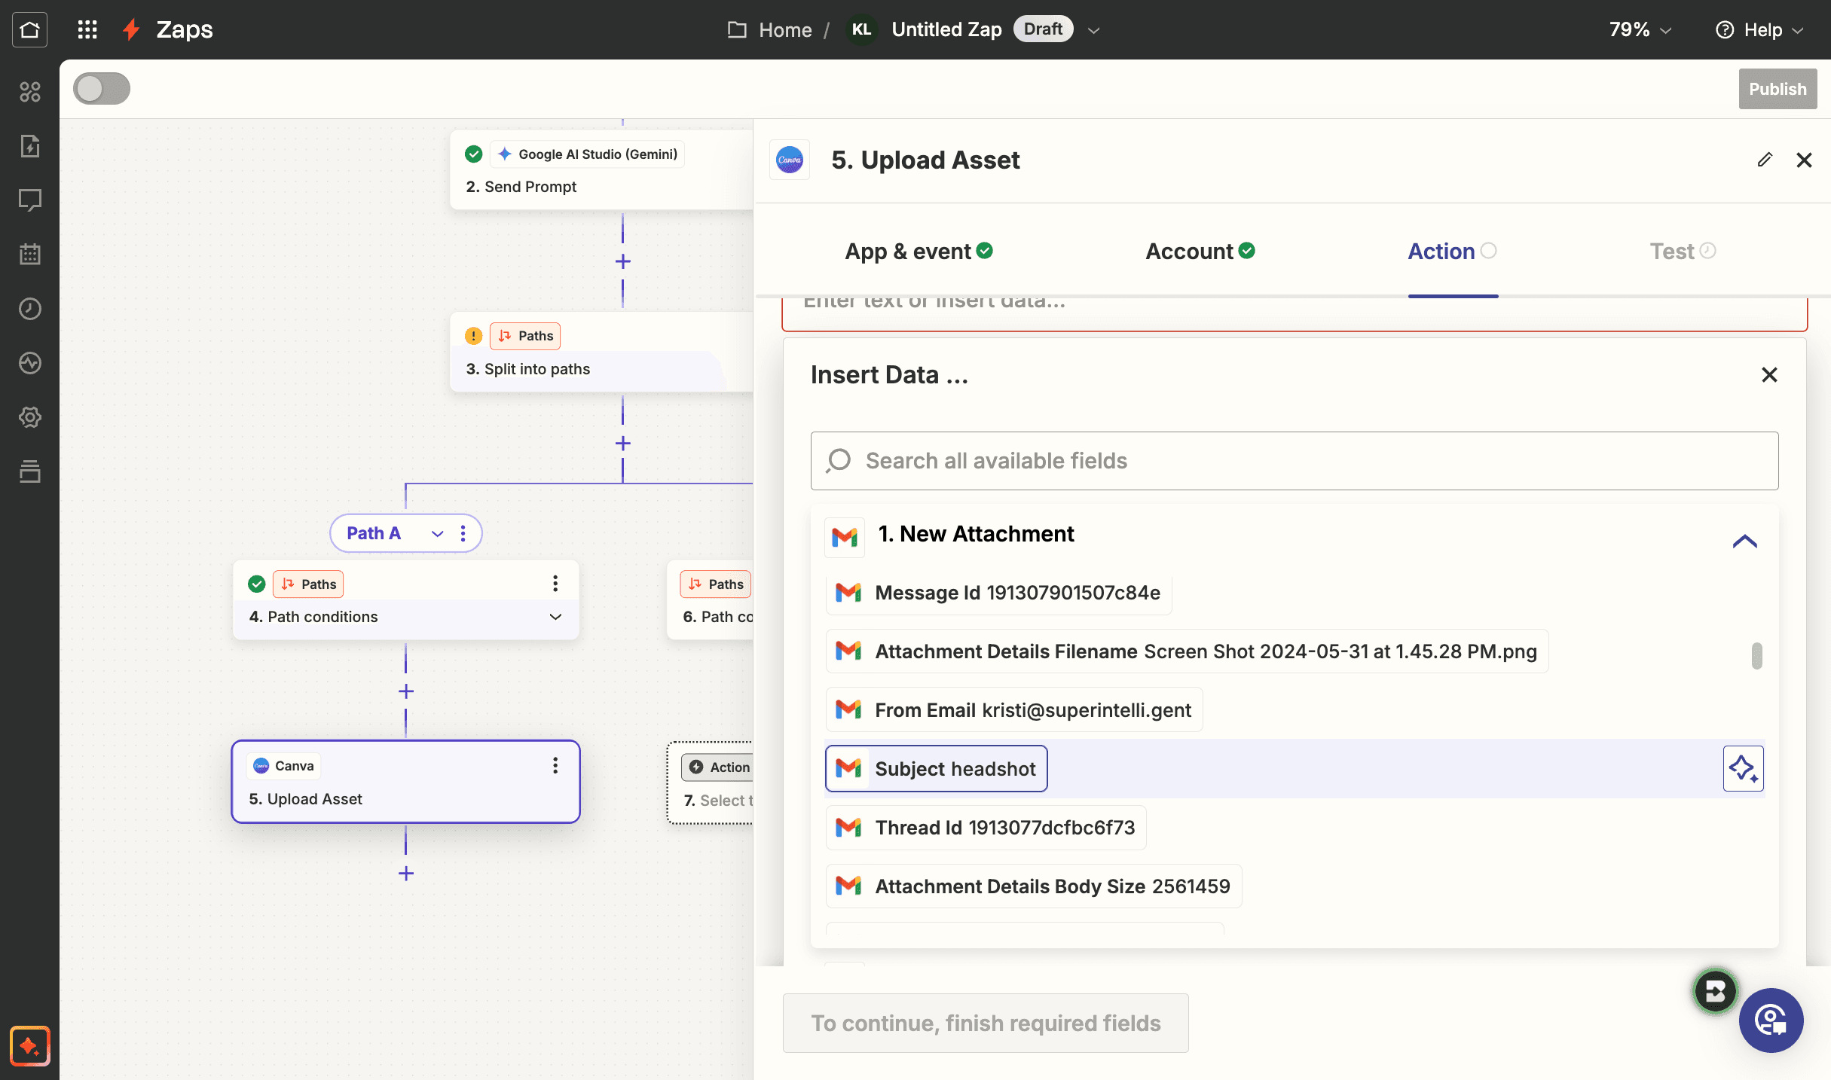
Task: Select the From Email kristi@superintelli.gent field
Action: 1013,709
